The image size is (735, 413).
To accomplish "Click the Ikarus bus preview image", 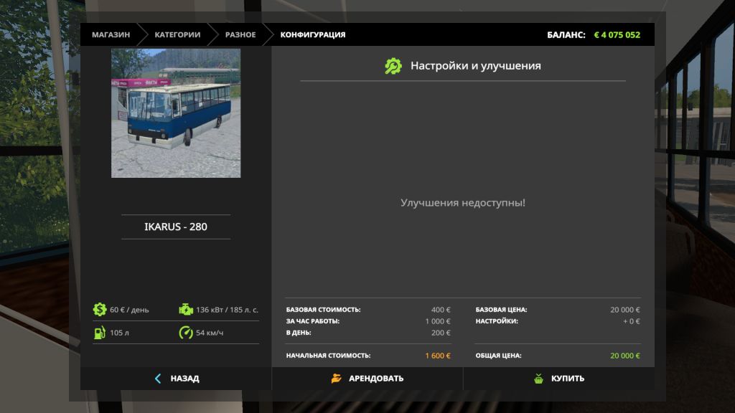I will pos(176,113).
